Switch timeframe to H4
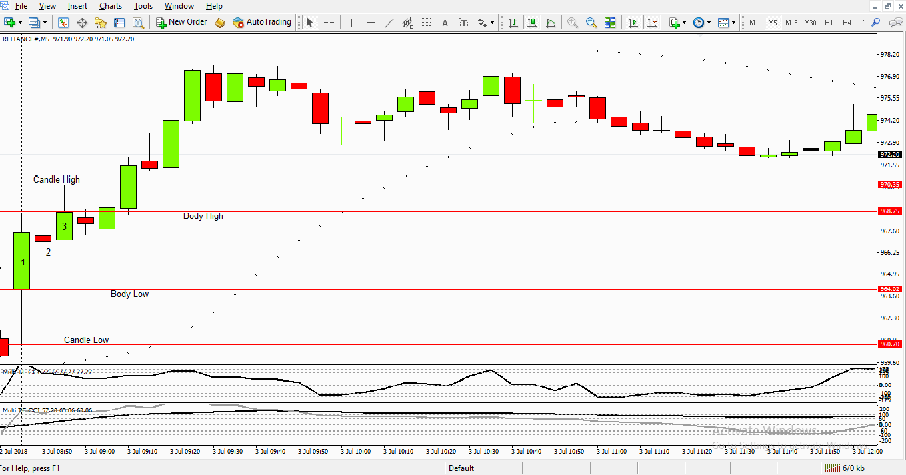Viewport: 906px width, 475px height. click(847, 23)
